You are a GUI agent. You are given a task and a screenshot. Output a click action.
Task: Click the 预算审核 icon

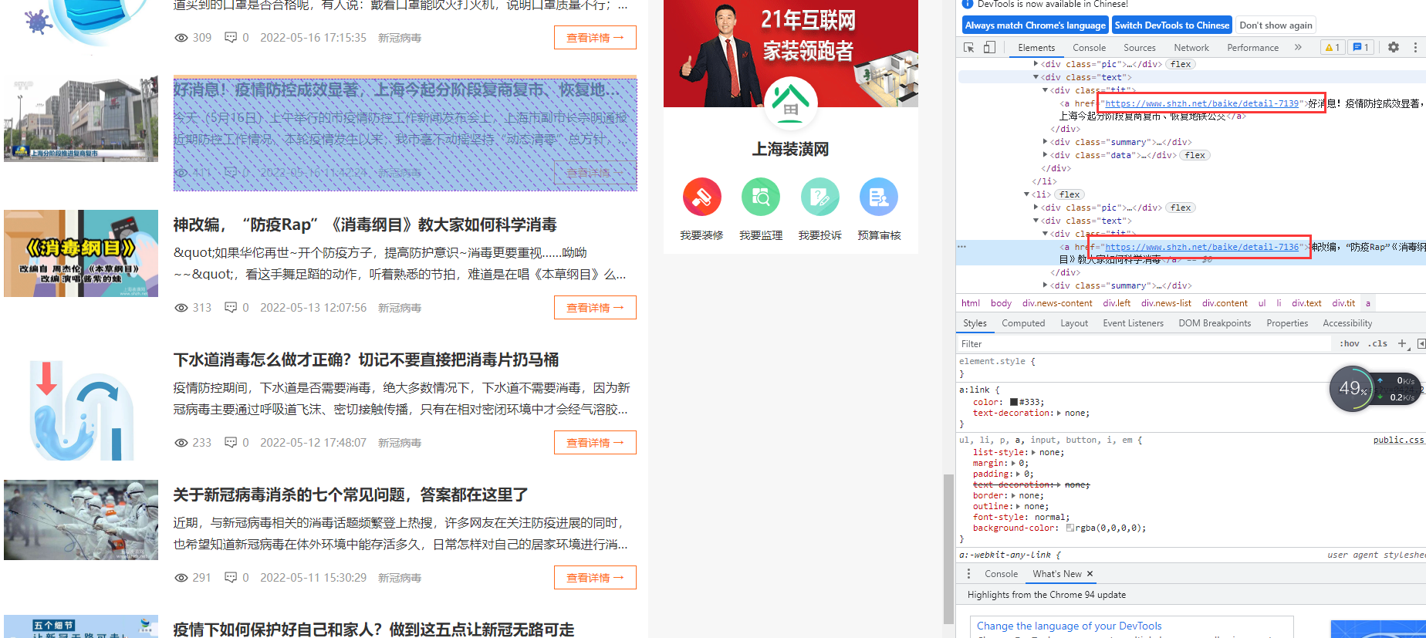879,197
